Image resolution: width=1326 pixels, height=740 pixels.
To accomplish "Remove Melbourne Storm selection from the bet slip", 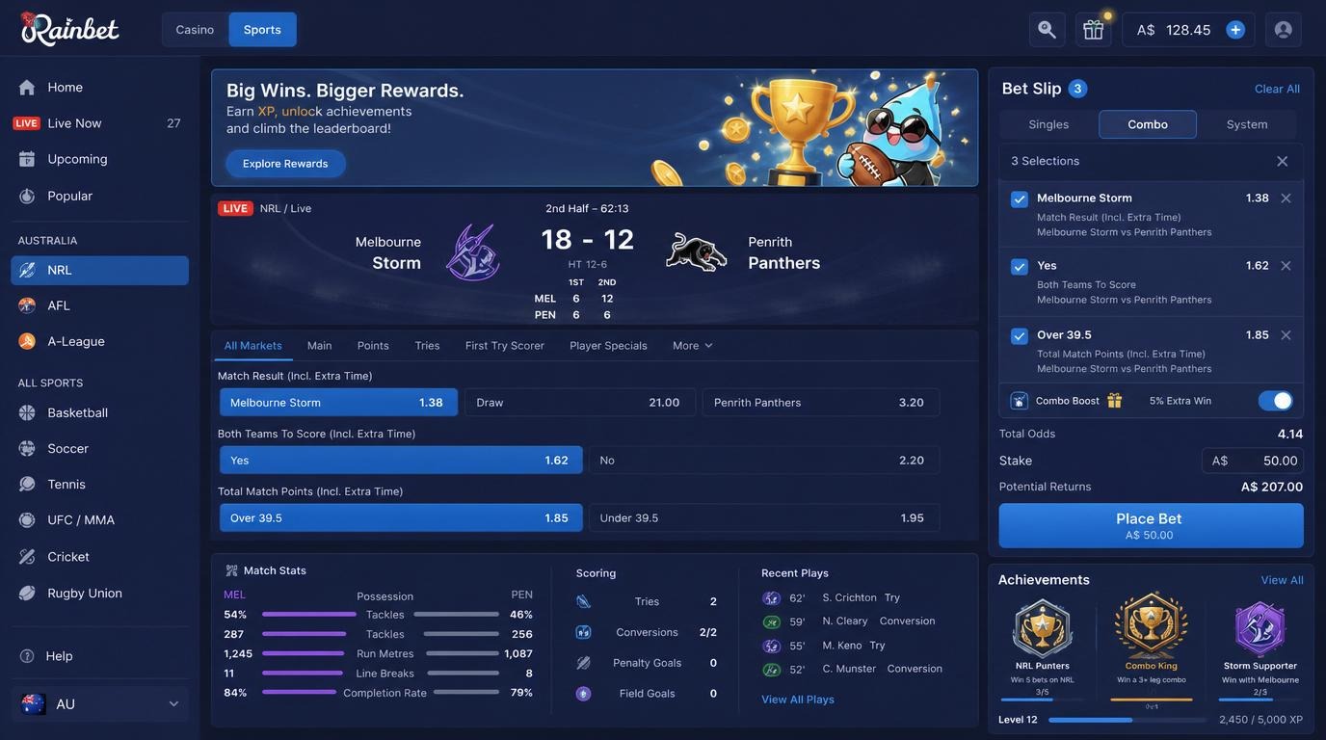I will (x=1286, y=198).
